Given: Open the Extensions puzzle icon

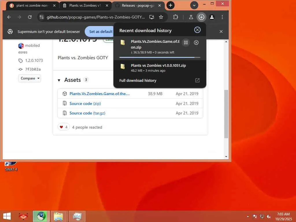Looking at the screenshot, I should coord(175,17).
